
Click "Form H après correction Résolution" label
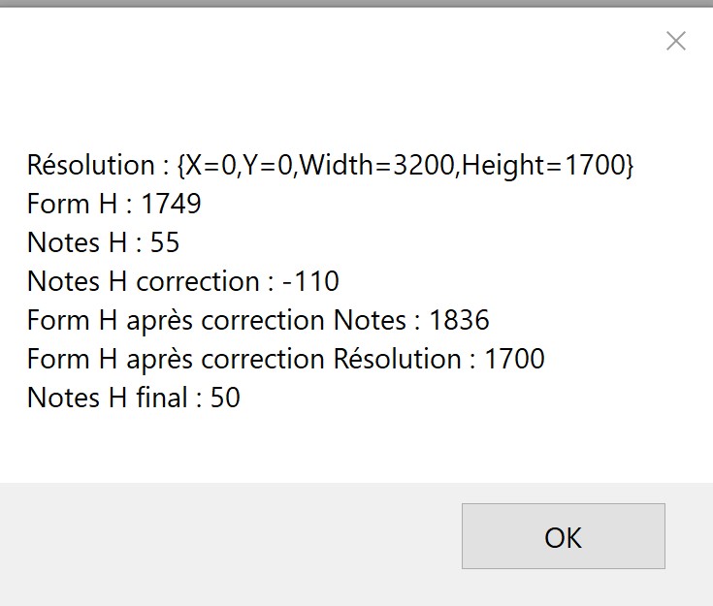coord(243,360)
